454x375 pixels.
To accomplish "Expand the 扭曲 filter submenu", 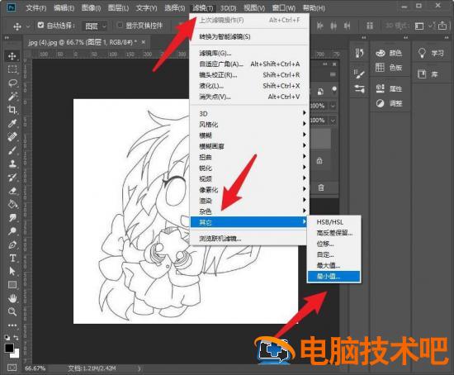I will pyautogui.click(x=249, y=157).
